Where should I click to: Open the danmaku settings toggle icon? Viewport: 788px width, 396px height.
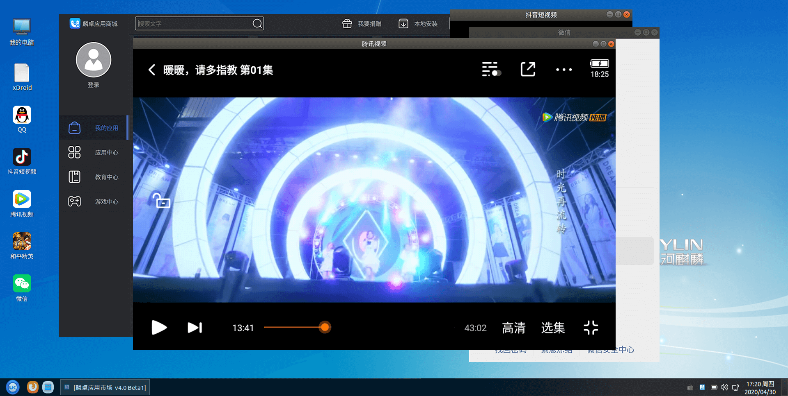[x=491, y=70]
